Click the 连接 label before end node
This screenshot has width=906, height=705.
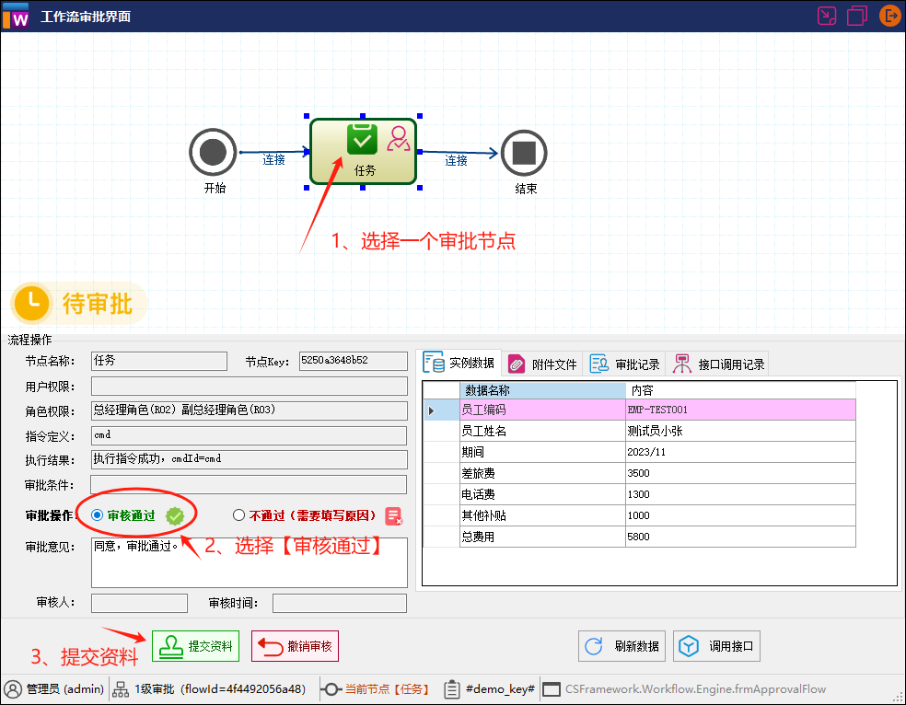(x=456, y=160)
